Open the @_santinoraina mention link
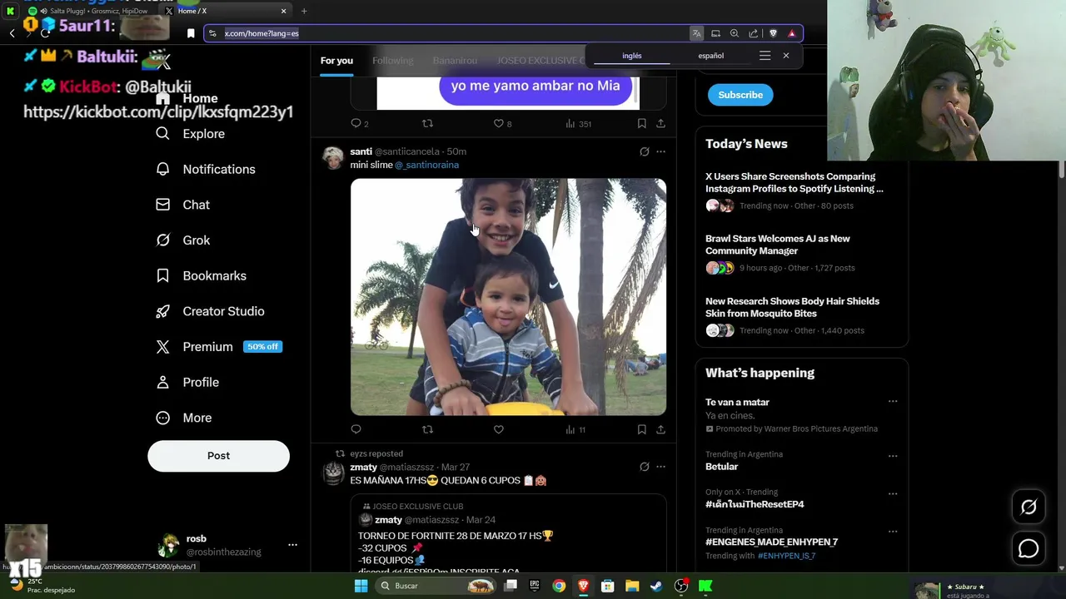 [x=426, y=165]
